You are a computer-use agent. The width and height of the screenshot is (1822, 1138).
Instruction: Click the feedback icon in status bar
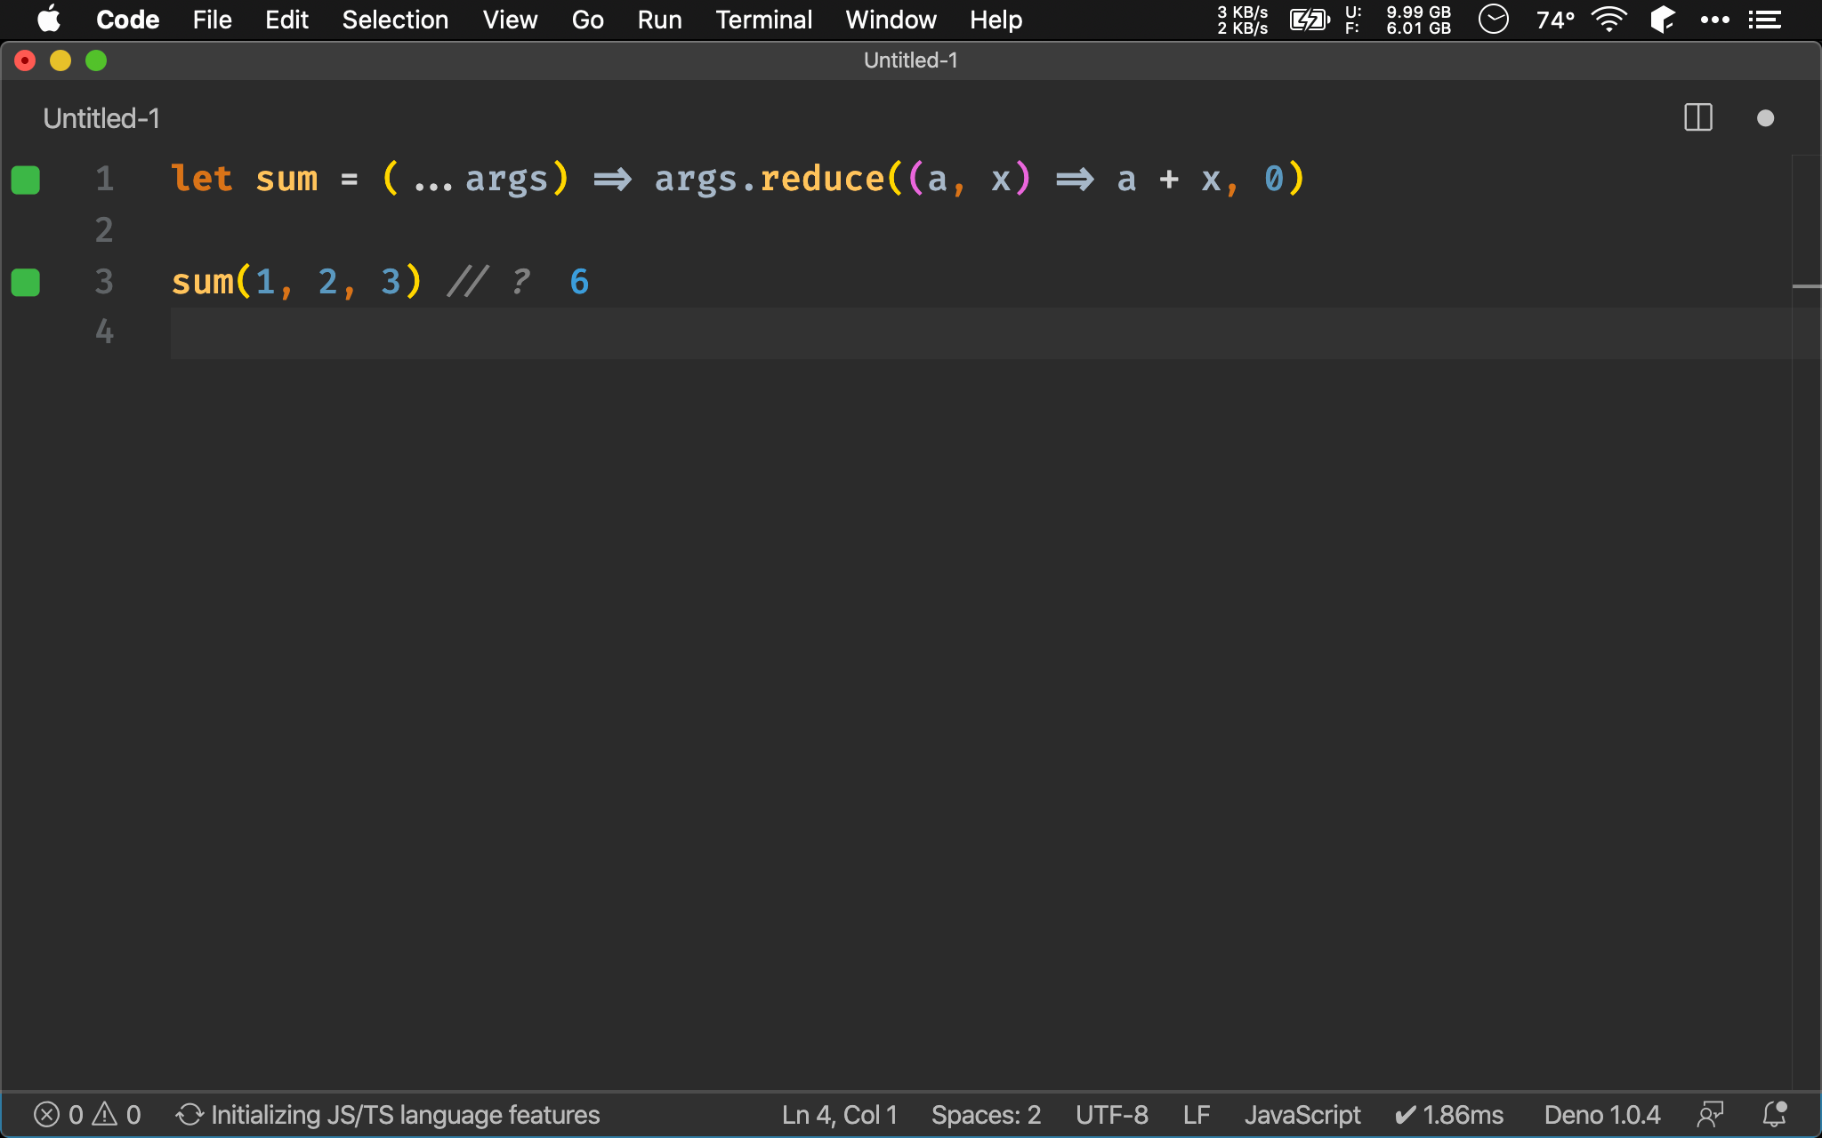click(x=1710, y=1115)
